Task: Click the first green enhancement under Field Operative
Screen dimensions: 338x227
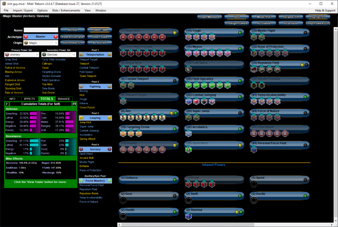Action: point(188,85)
